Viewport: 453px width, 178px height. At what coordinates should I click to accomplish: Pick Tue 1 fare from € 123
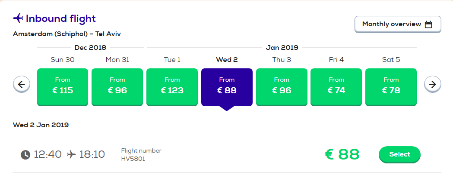coord(172,87)
